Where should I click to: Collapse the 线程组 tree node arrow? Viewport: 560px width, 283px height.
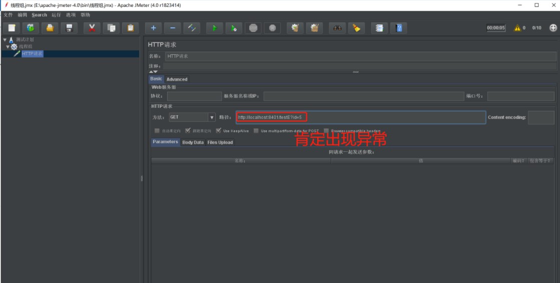[x=8, y=46]
